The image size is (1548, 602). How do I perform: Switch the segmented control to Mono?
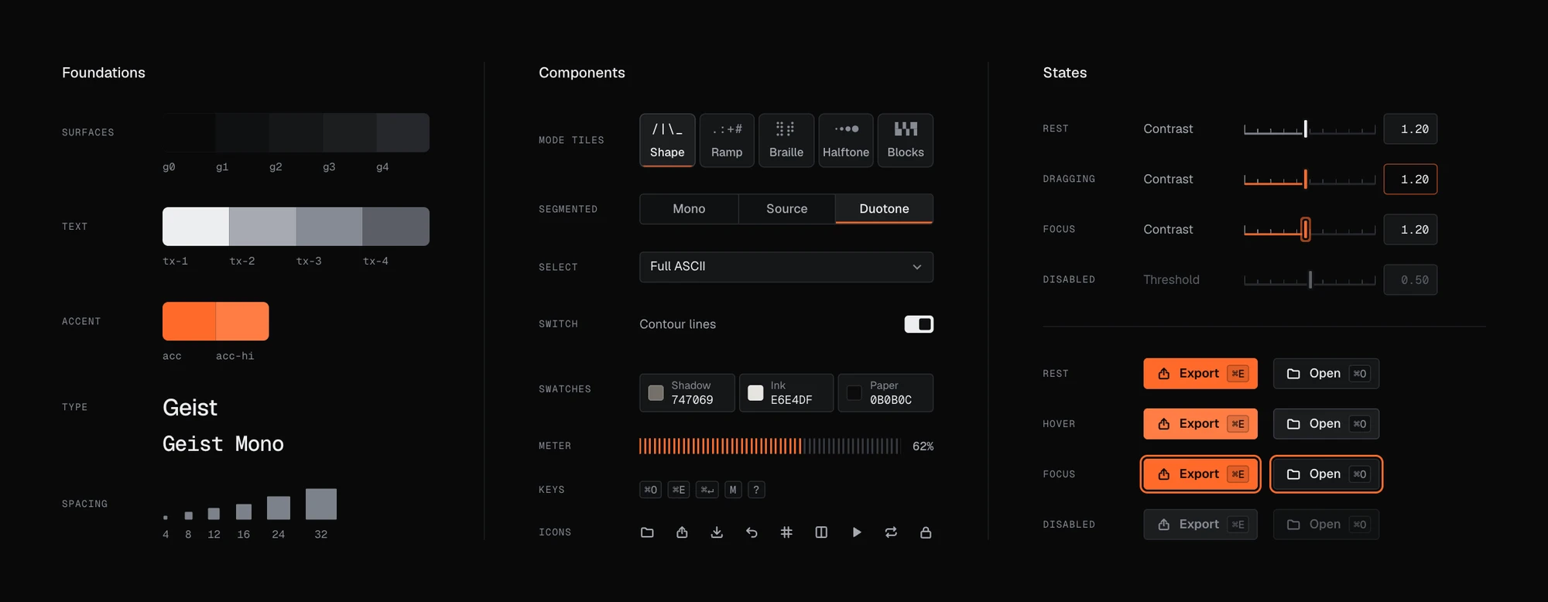(x=689, y=209)
